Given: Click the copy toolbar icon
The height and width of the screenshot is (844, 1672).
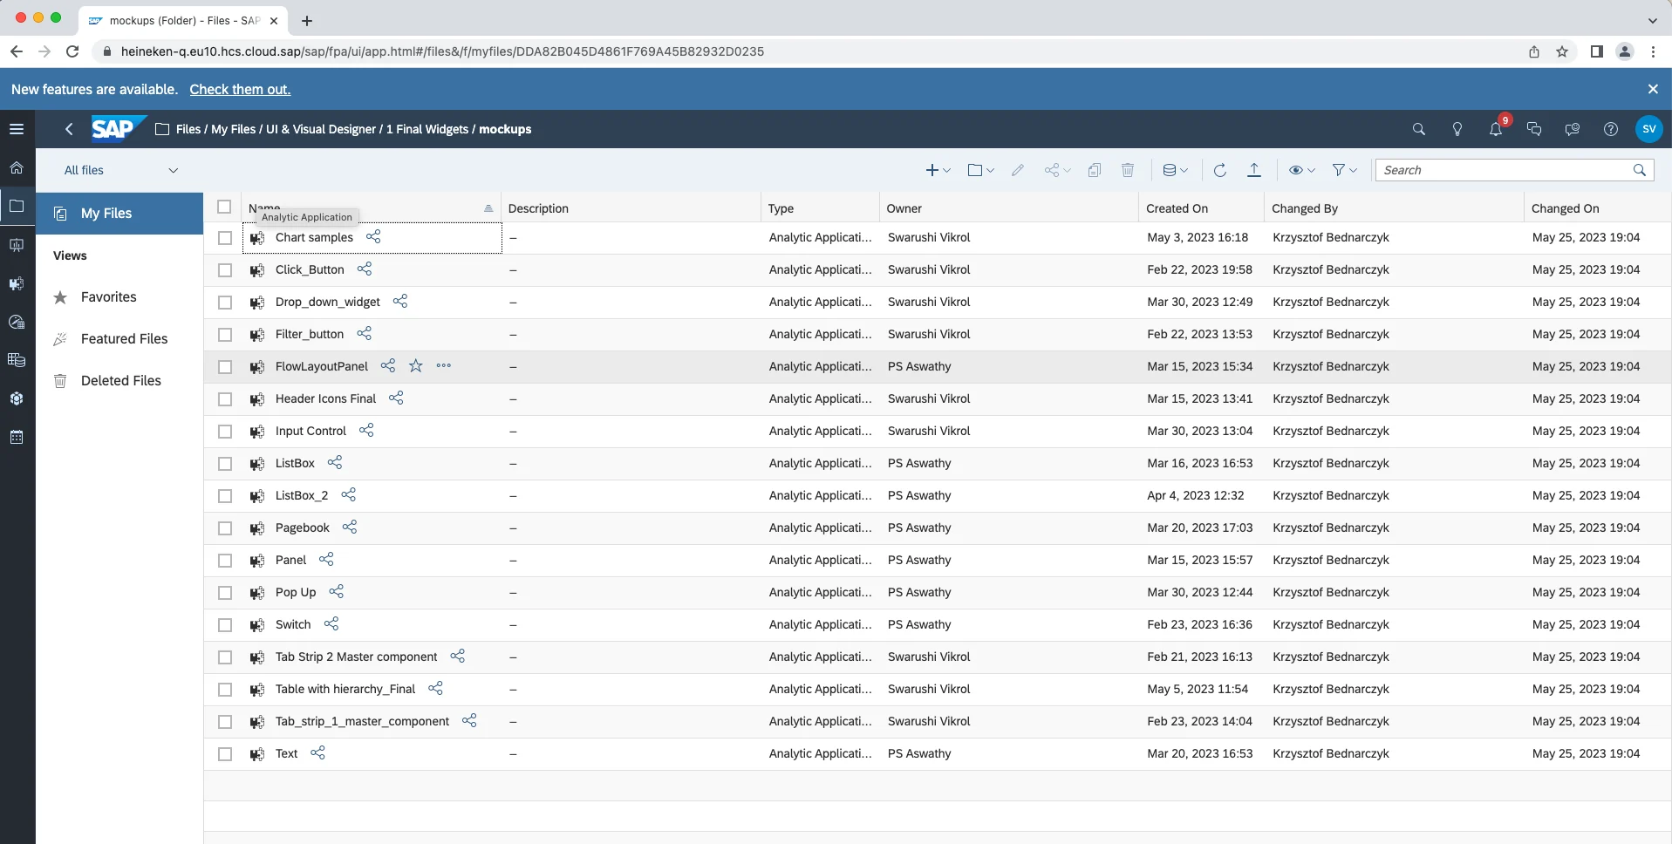Looking at the screenshot, I should pos(1095,170).
